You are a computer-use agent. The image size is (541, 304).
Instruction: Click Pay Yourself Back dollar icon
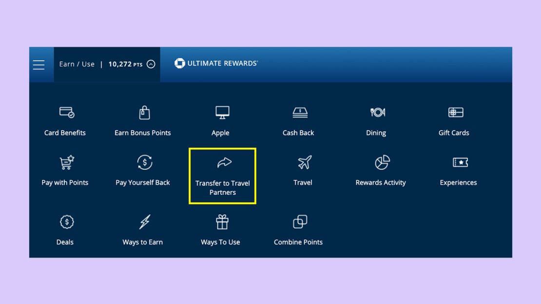click(145, 162)
